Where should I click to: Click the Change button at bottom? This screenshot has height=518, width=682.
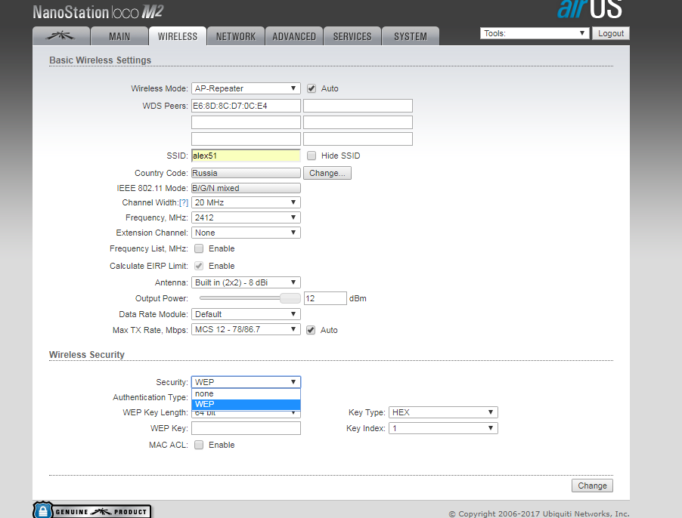coord(592,486)
